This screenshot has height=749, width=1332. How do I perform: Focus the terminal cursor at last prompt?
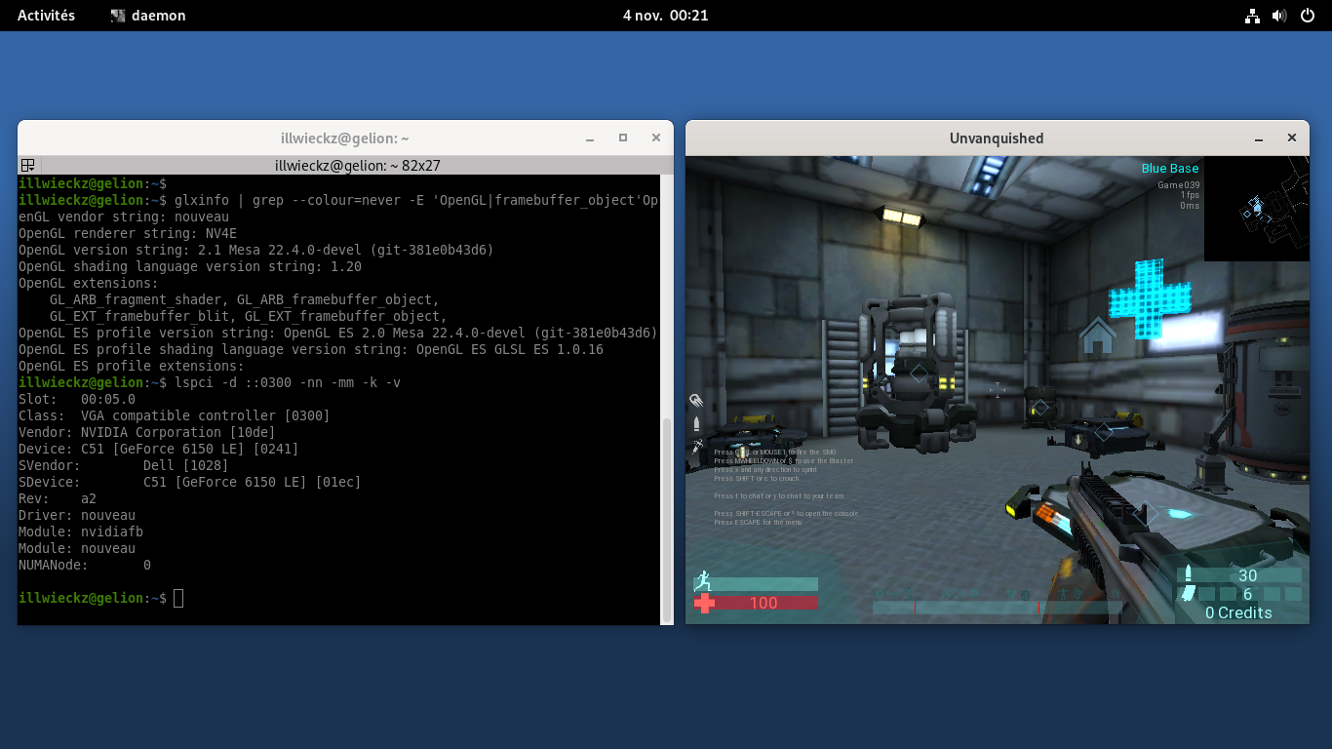point(178,598)
